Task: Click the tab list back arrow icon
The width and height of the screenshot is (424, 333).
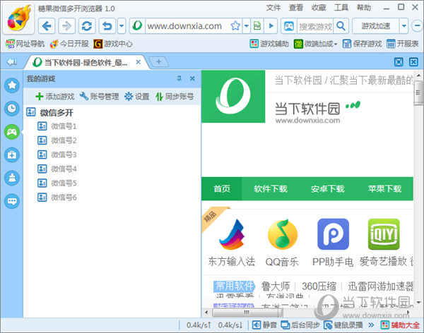Action: coord(12,62)
